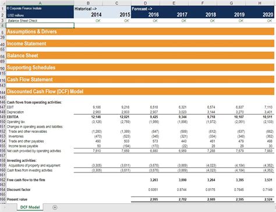
Task: Click Net cash provided by operating activities label
Action: [34, 151]
